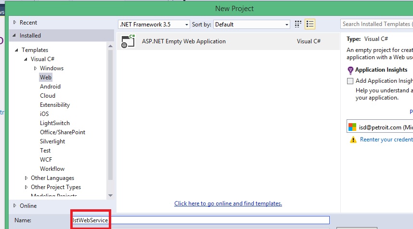Click the project Name input field

(200, 220)
